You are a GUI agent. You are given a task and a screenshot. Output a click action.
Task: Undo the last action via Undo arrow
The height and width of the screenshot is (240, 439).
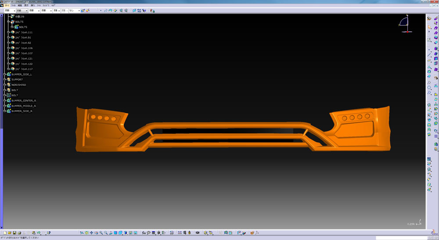point(39,233)
